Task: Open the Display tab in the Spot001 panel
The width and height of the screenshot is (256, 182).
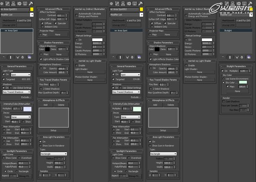Action: tap(25, 3)
